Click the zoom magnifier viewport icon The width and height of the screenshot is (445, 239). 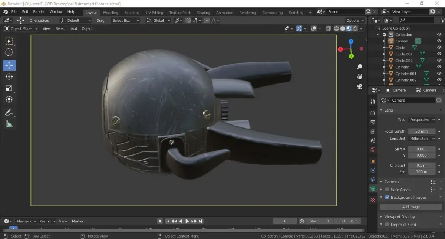point(359,67)
